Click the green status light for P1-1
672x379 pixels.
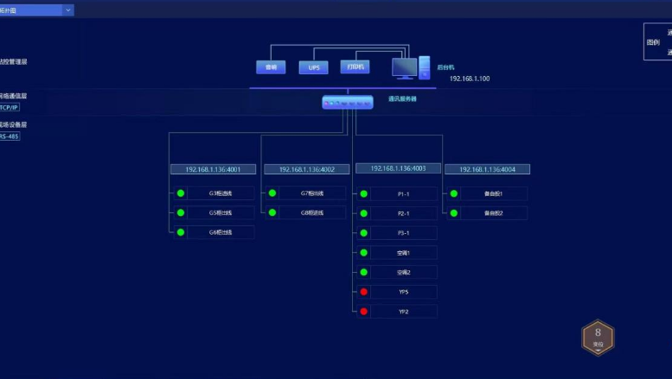364,193
